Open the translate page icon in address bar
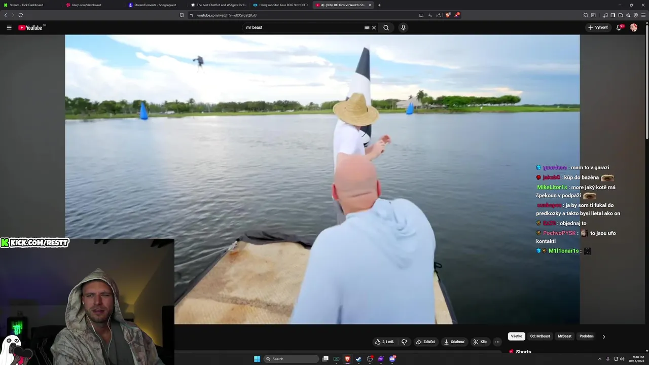This screenshot has height=365, width=649. (x=430, y=15)
